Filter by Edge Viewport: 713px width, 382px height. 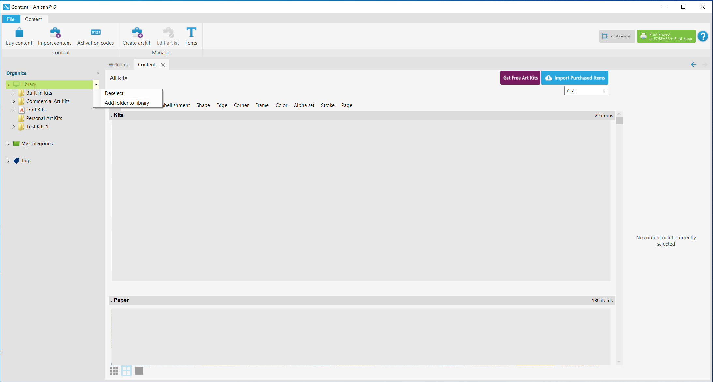pos(222,105)
